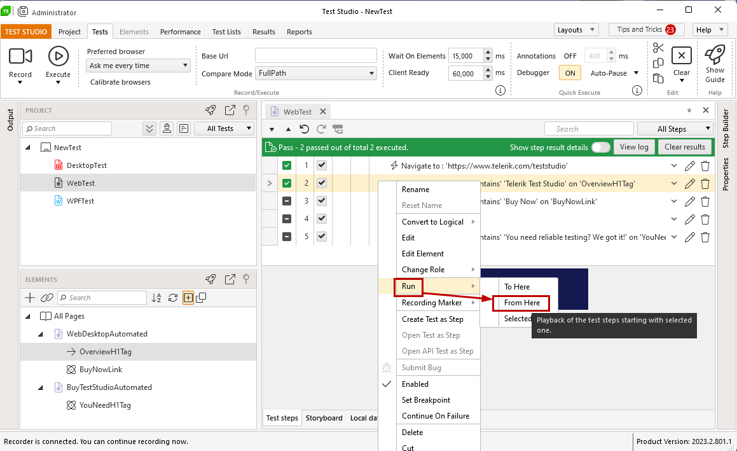This screenshot has width=737, height=451.
Task: Click the Help button
Action: (710, 30)
